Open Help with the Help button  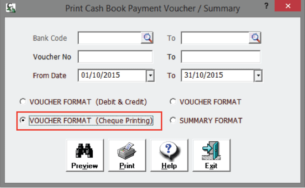click(x=169, y=155)
